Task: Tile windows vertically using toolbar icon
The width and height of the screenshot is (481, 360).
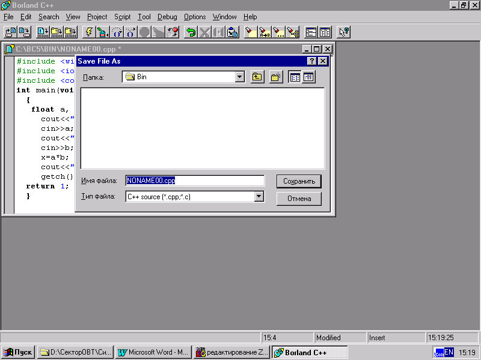Action: click(x=325, y=32)
